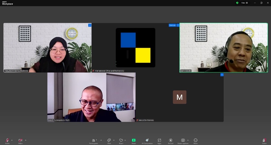271x145 pixels.
Task: Expand the arrow beside React
Action: (x=125, y=140)
